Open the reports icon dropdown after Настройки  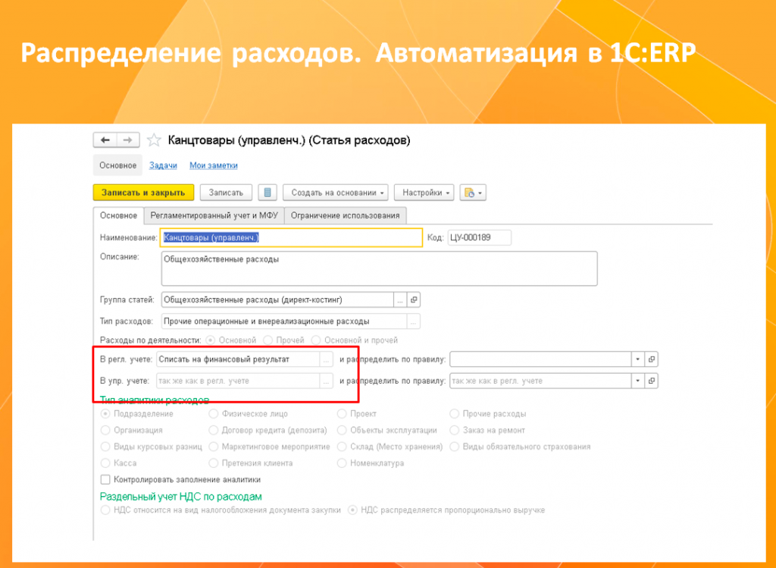(x=473, y=193)
